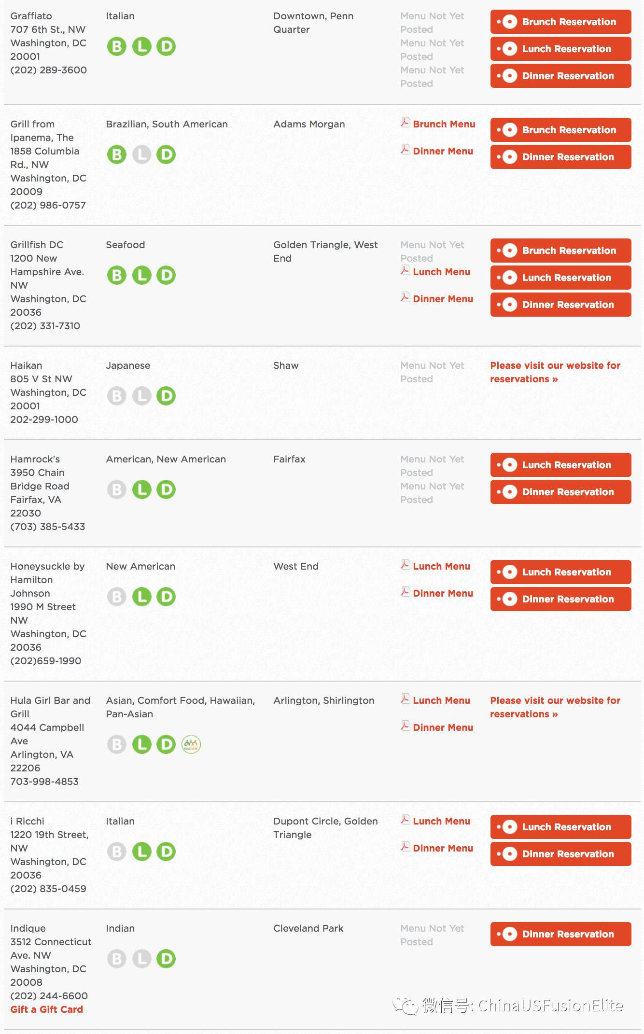Click Grill from Ipanema's gray Lunch L icon
This screenshot has width=644, height=1034.
[x=141, y=155]
